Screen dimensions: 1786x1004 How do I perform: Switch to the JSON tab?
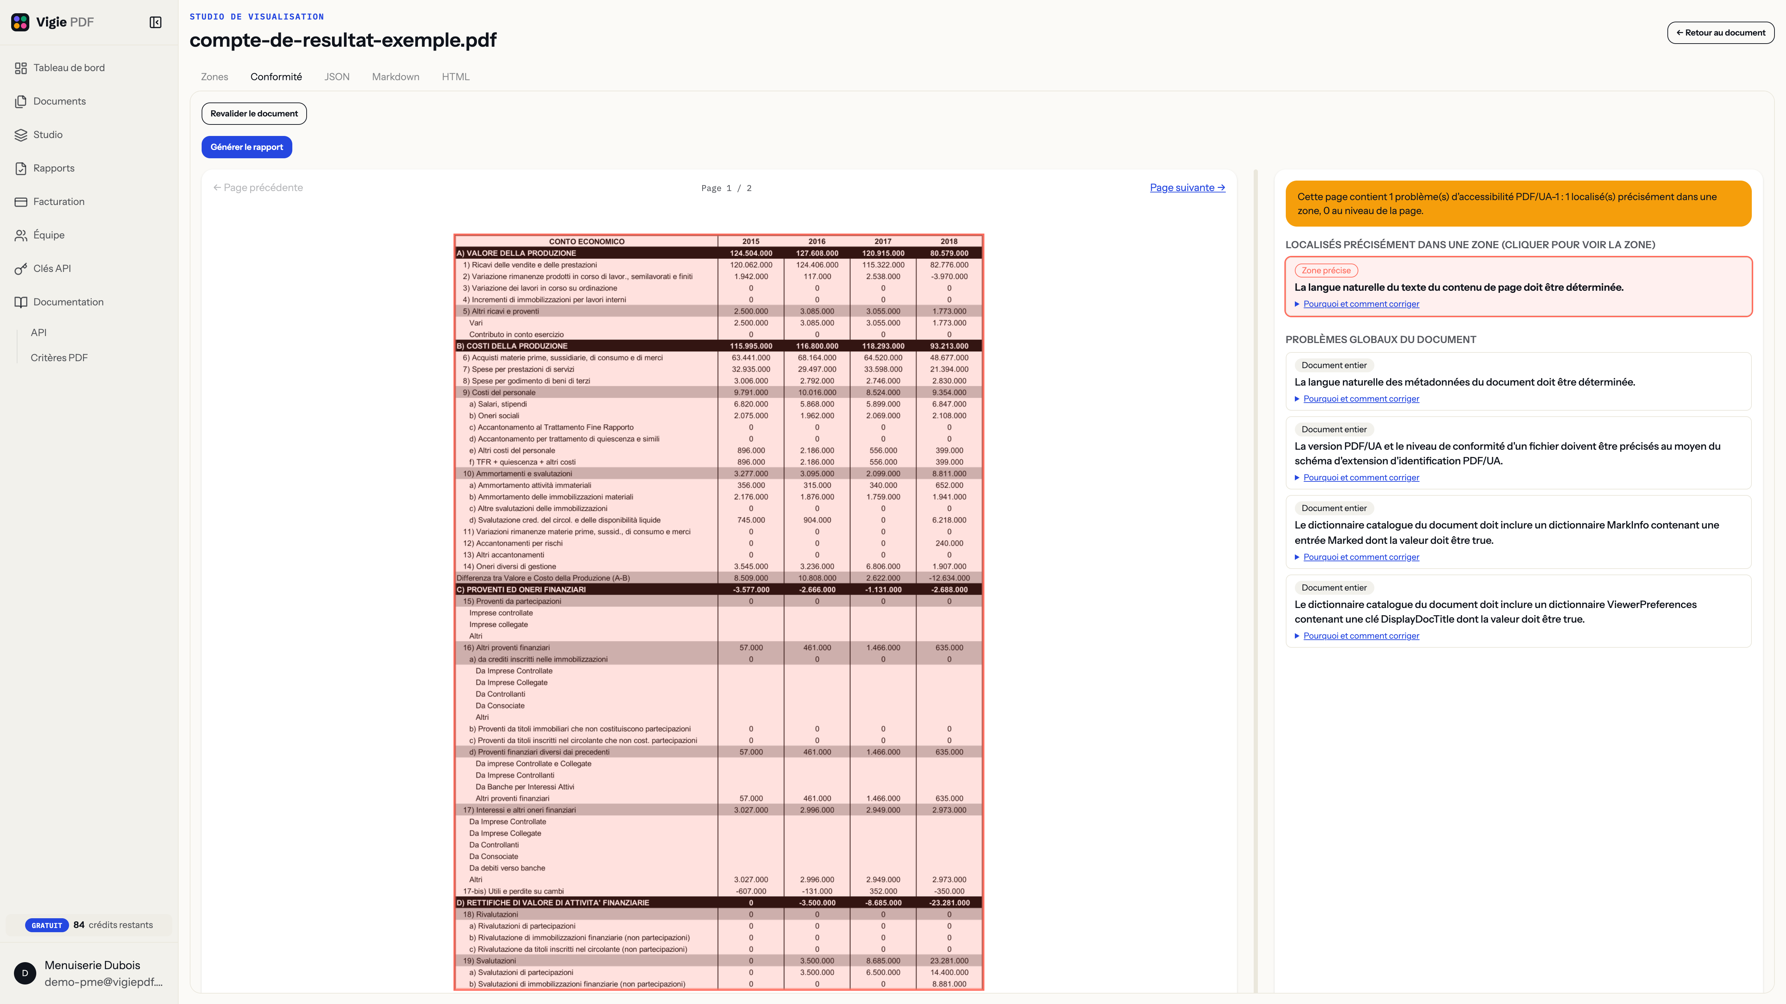click(x=337, y=77)
